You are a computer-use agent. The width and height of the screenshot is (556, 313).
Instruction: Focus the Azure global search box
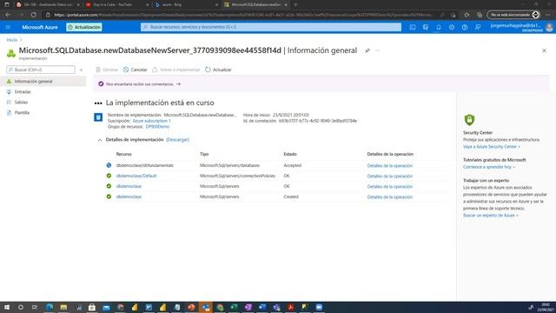pyautogui.click(x=271, y=27)
